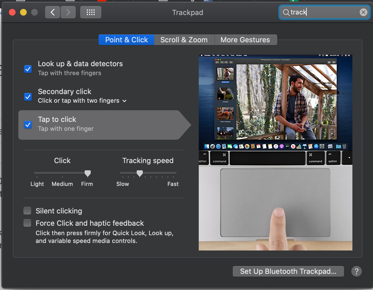Image resolution: width=373 pixels, height=290 pixels.
Task: Click the 'Light' label under Click slider
Action: point(37,184)
